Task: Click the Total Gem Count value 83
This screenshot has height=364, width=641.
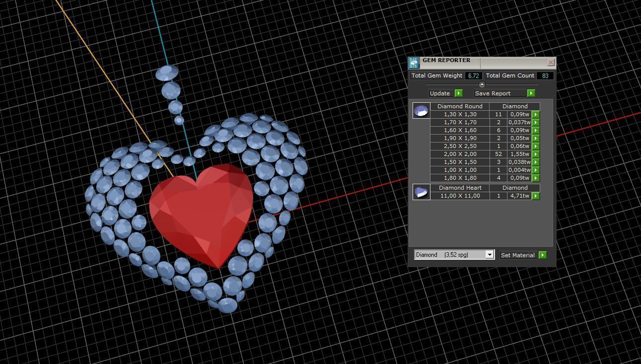Action: pos(545,75)
